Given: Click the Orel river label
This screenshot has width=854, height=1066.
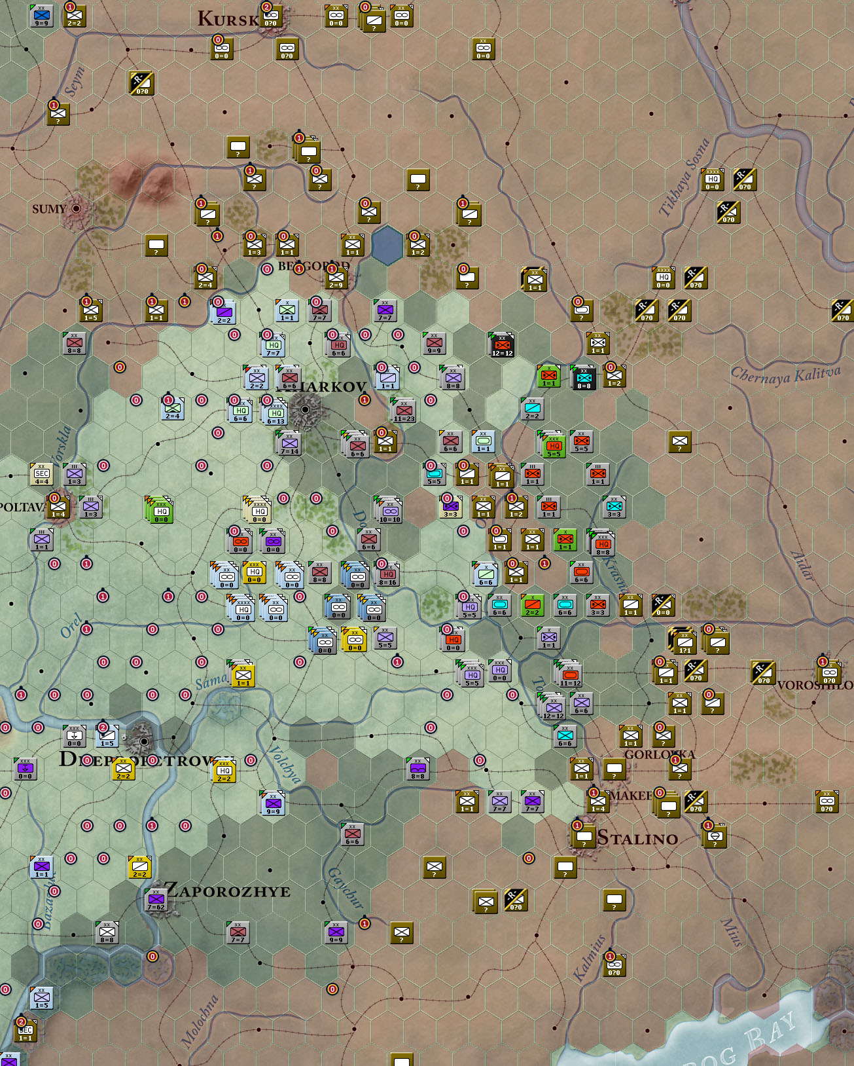Looking at the screenshot, I should 71,625.
